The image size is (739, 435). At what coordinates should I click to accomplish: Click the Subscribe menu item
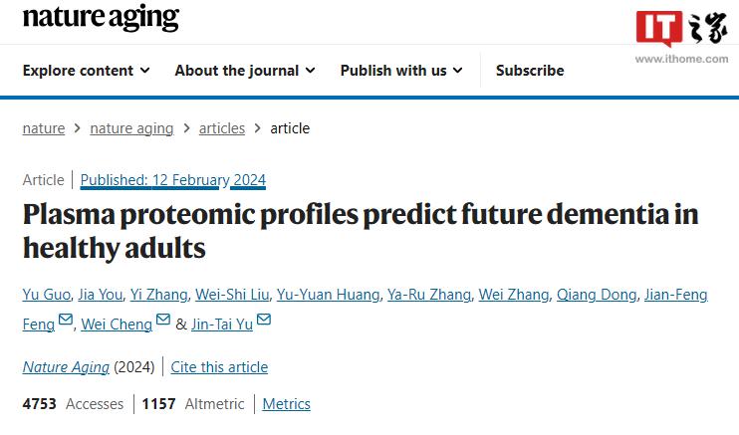tap(530, 70)
